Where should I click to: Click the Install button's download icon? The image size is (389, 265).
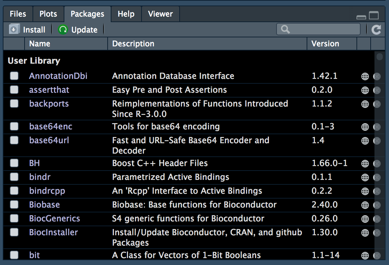pyautogui.click(x=13, y=29)
